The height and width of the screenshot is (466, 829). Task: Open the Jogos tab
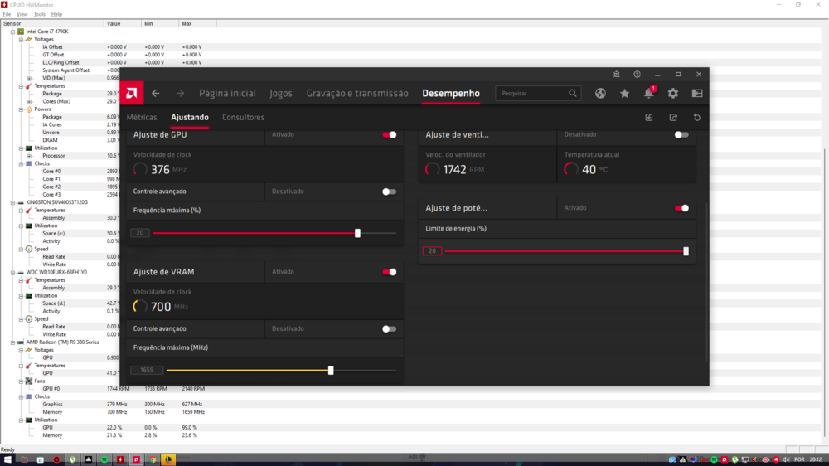[281, 94]
